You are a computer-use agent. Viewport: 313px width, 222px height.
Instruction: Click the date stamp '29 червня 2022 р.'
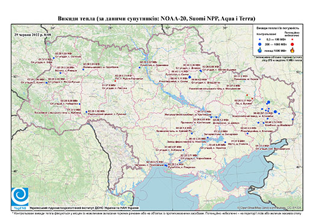point(33,34)
